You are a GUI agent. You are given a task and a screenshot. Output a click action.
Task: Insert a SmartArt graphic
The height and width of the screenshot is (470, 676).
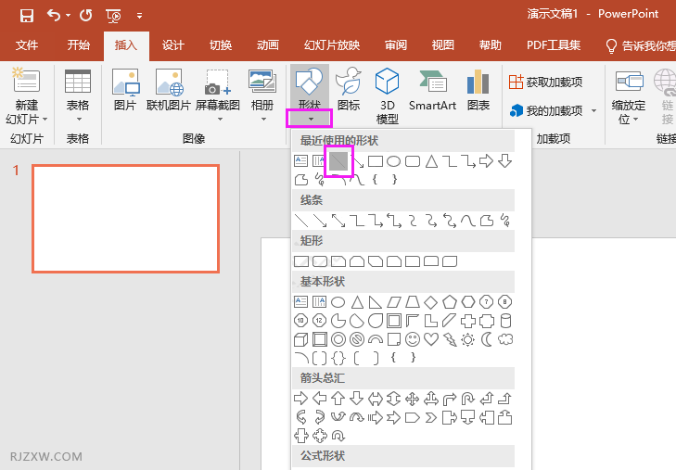tap(432, 90)
